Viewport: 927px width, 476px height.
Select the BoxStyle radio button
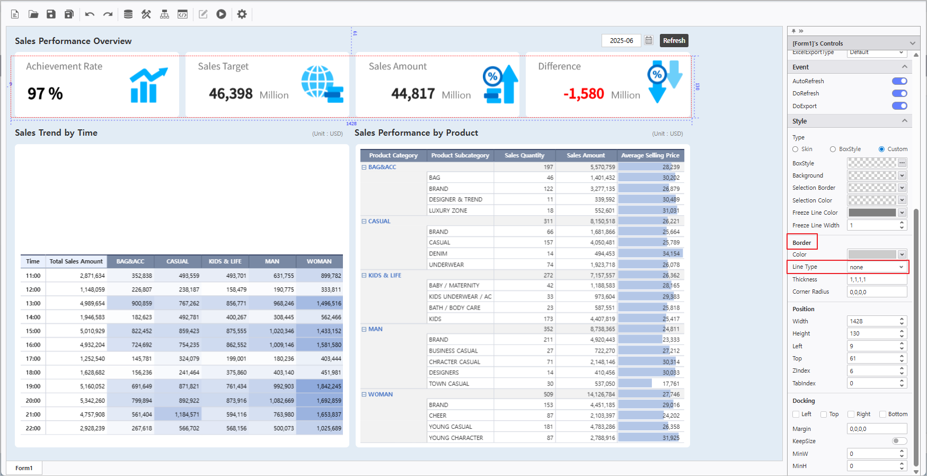(x=833, y=149)
